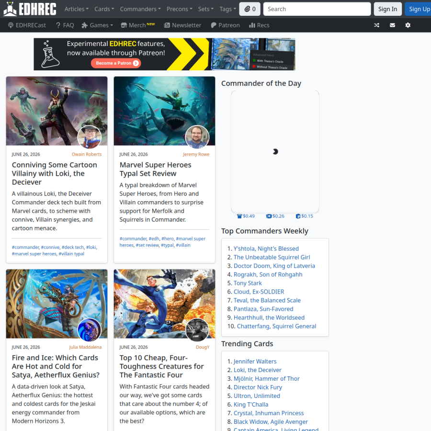
Task: Open Director Nick Fury trending card
Action: pyautogui.click(x=258, y=387)
